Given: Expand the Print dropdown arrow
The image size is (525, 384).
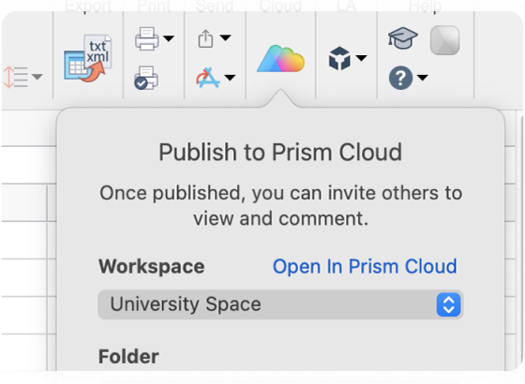Looking at the screenshot, I should pyautogui.click(x=169, y=38).
